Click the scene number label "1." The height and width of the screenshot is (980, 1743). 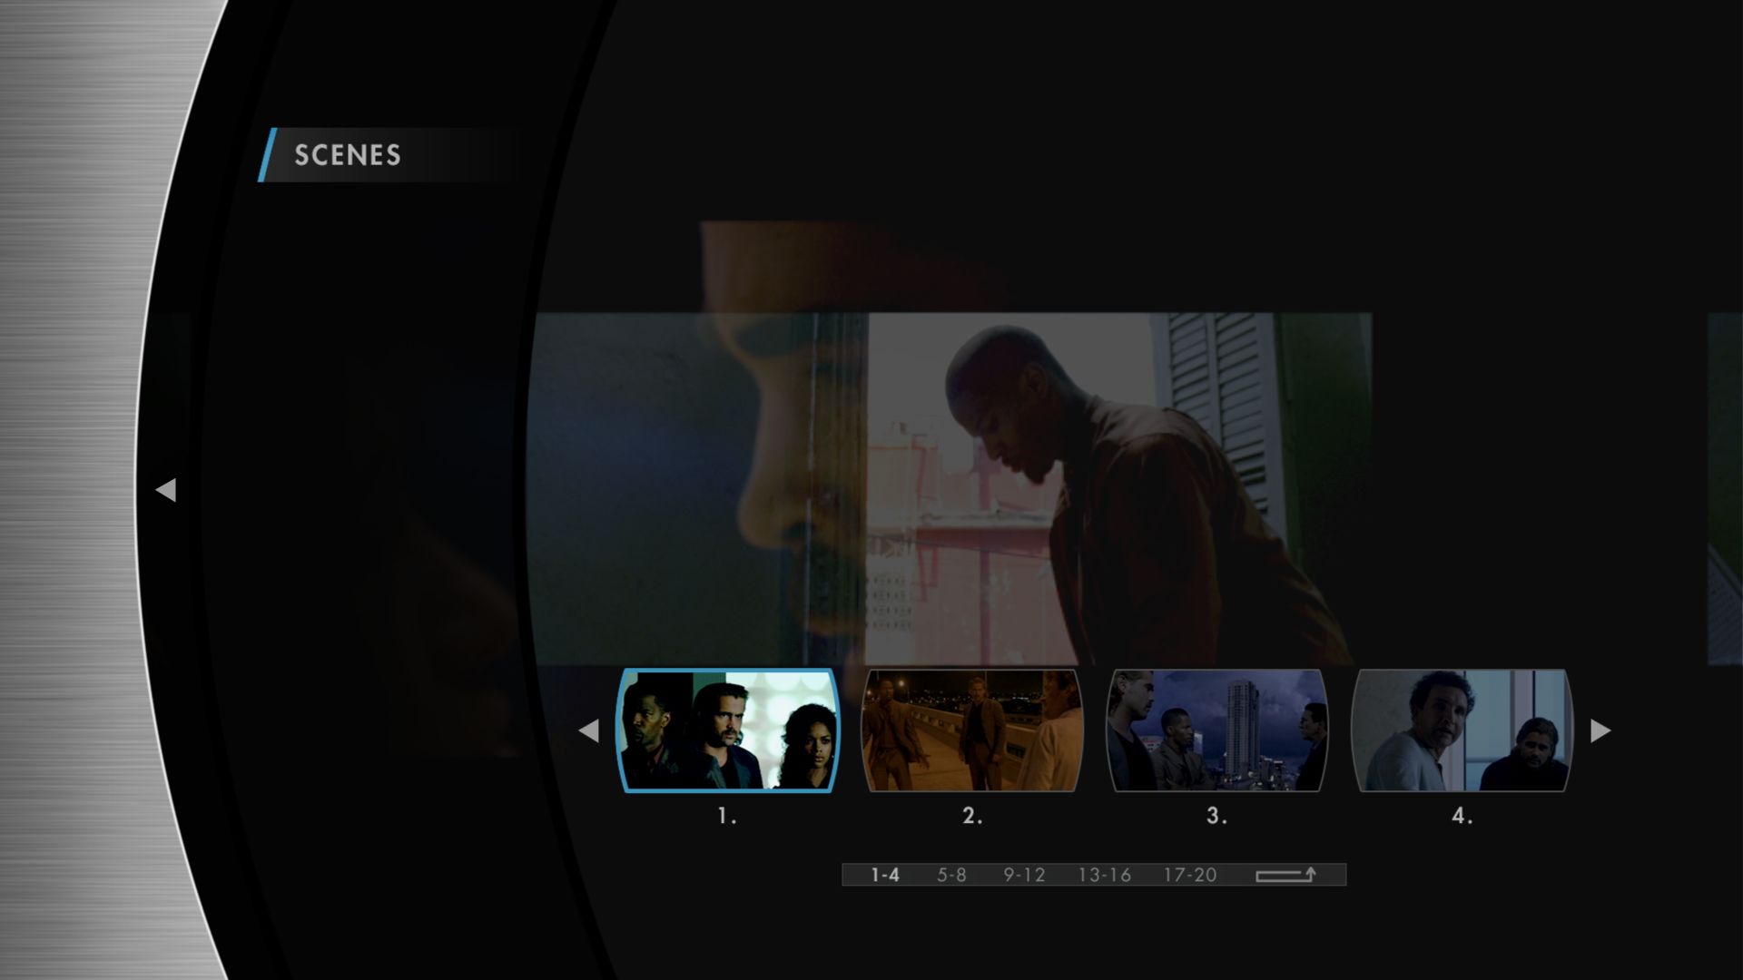[726, 816]
